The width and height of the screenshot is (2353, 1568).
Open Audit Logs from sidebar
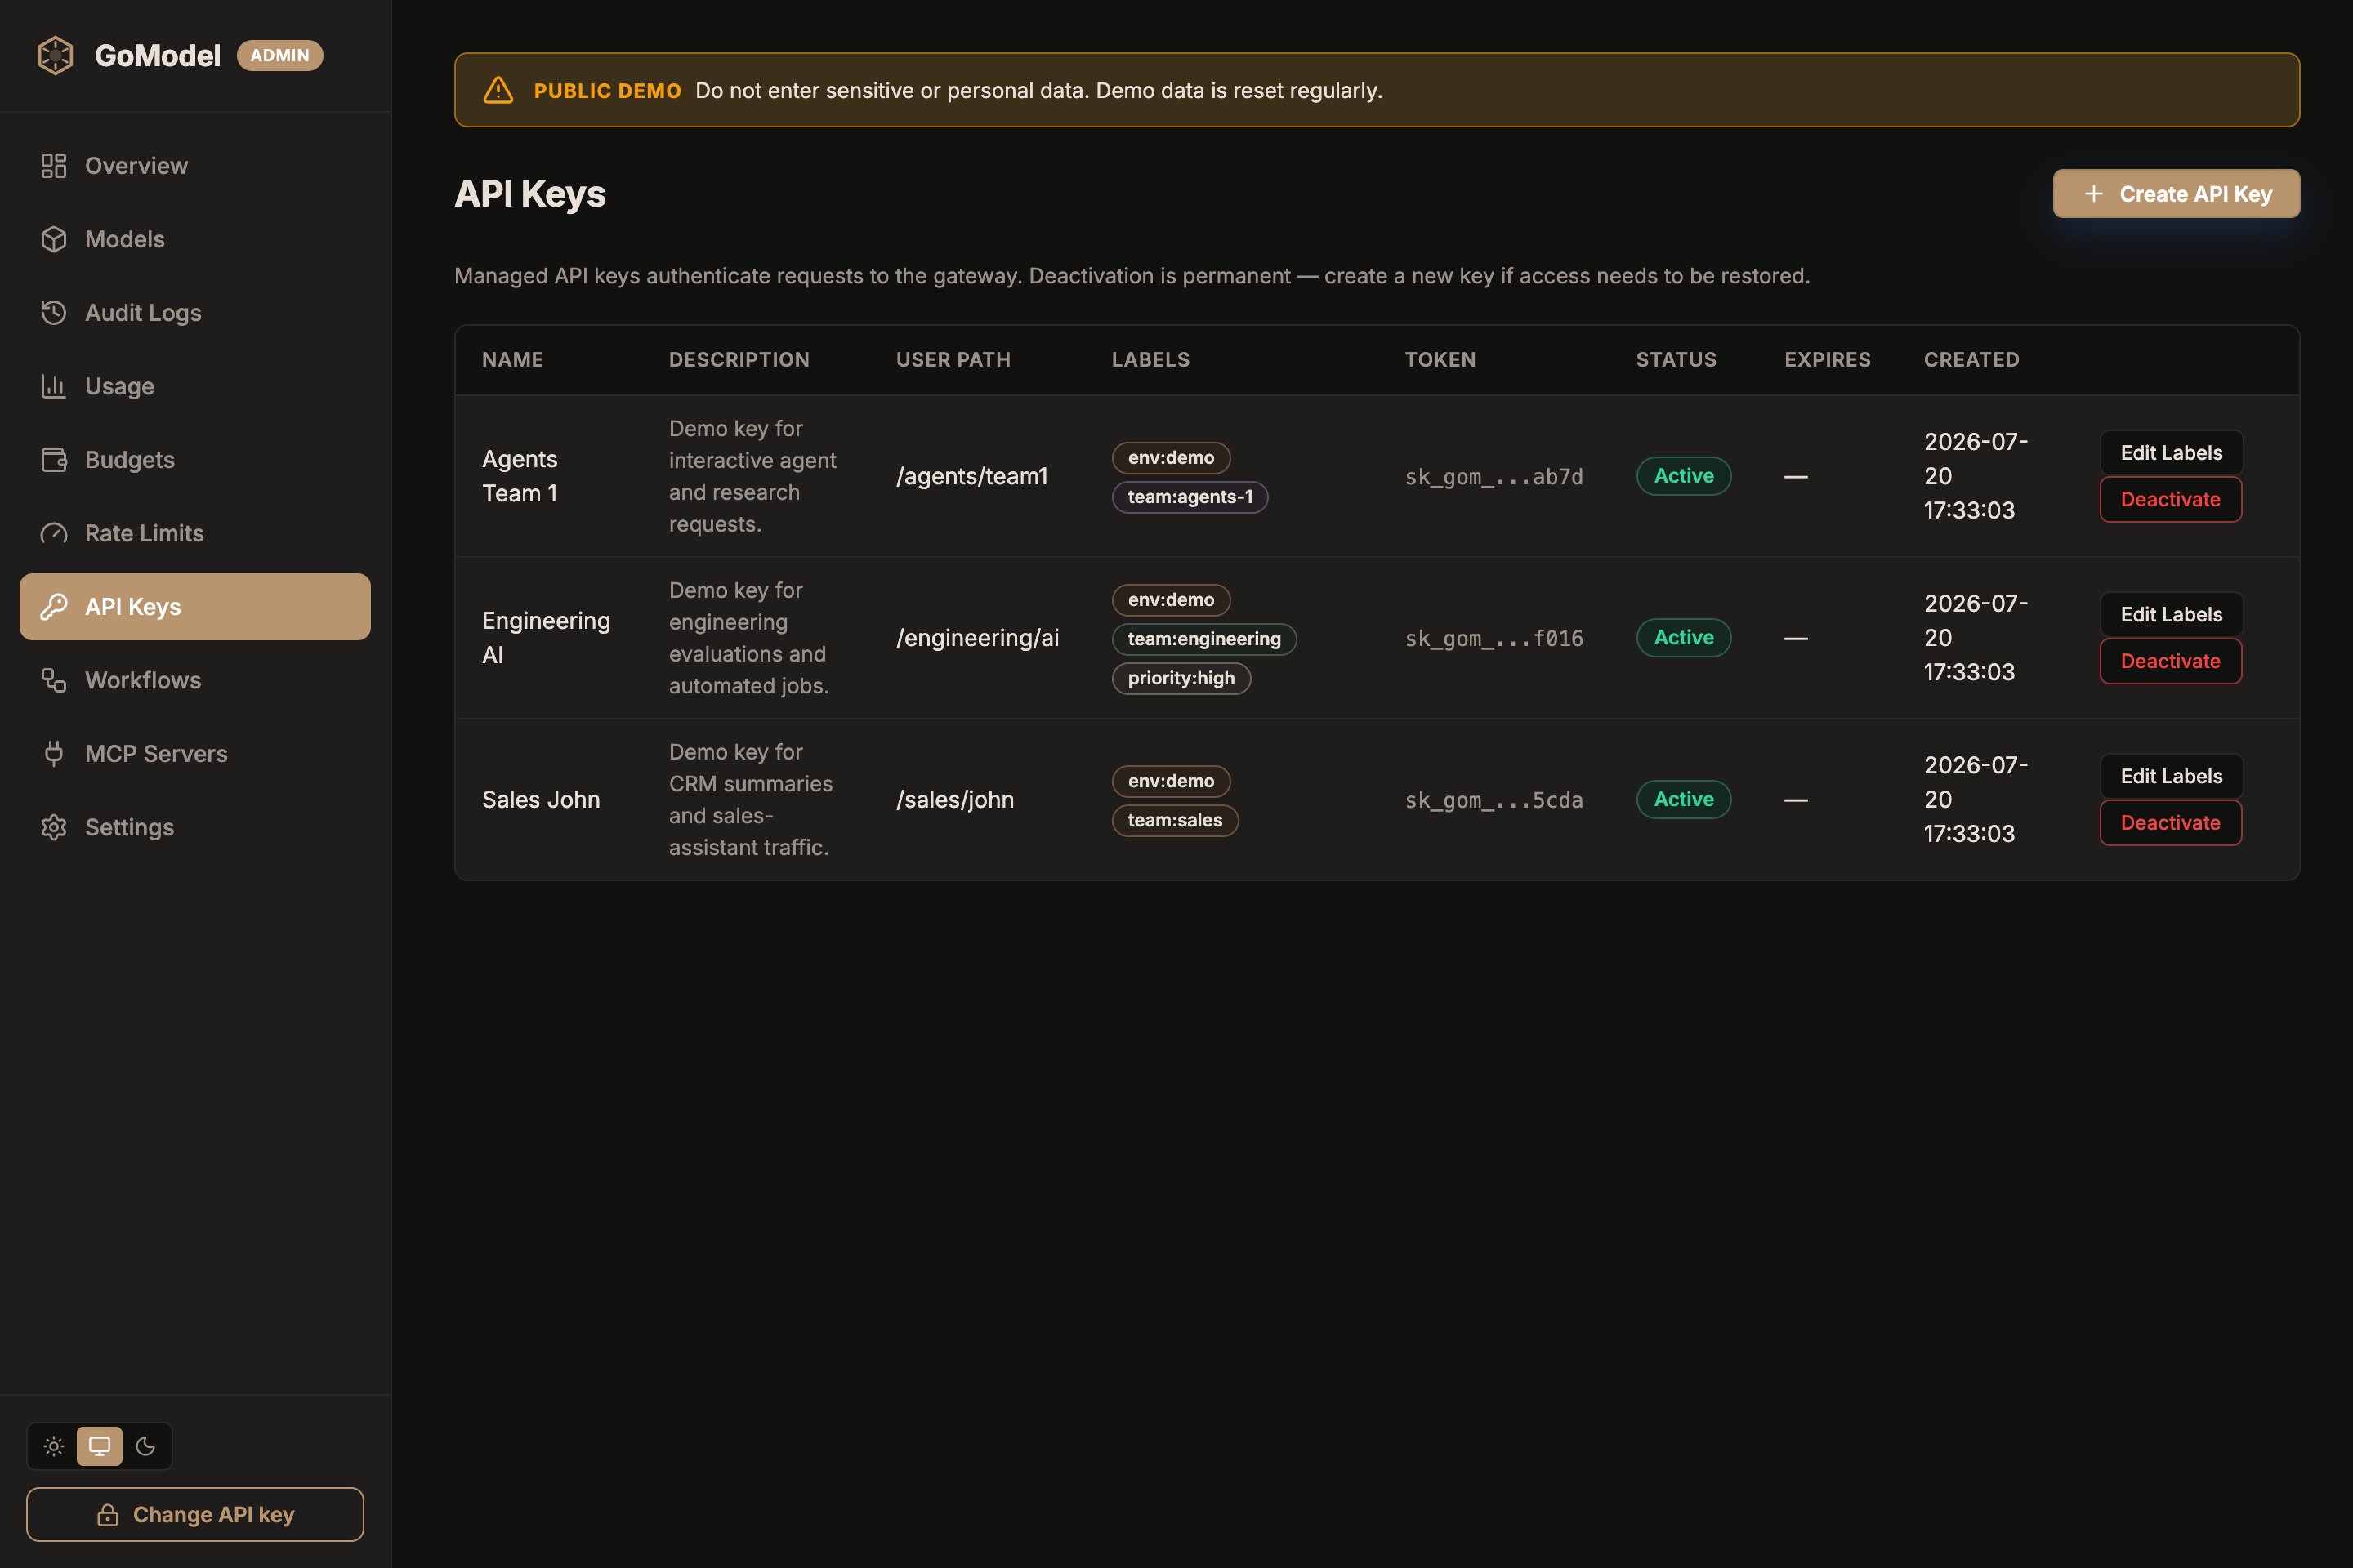[x=195, y=312]
